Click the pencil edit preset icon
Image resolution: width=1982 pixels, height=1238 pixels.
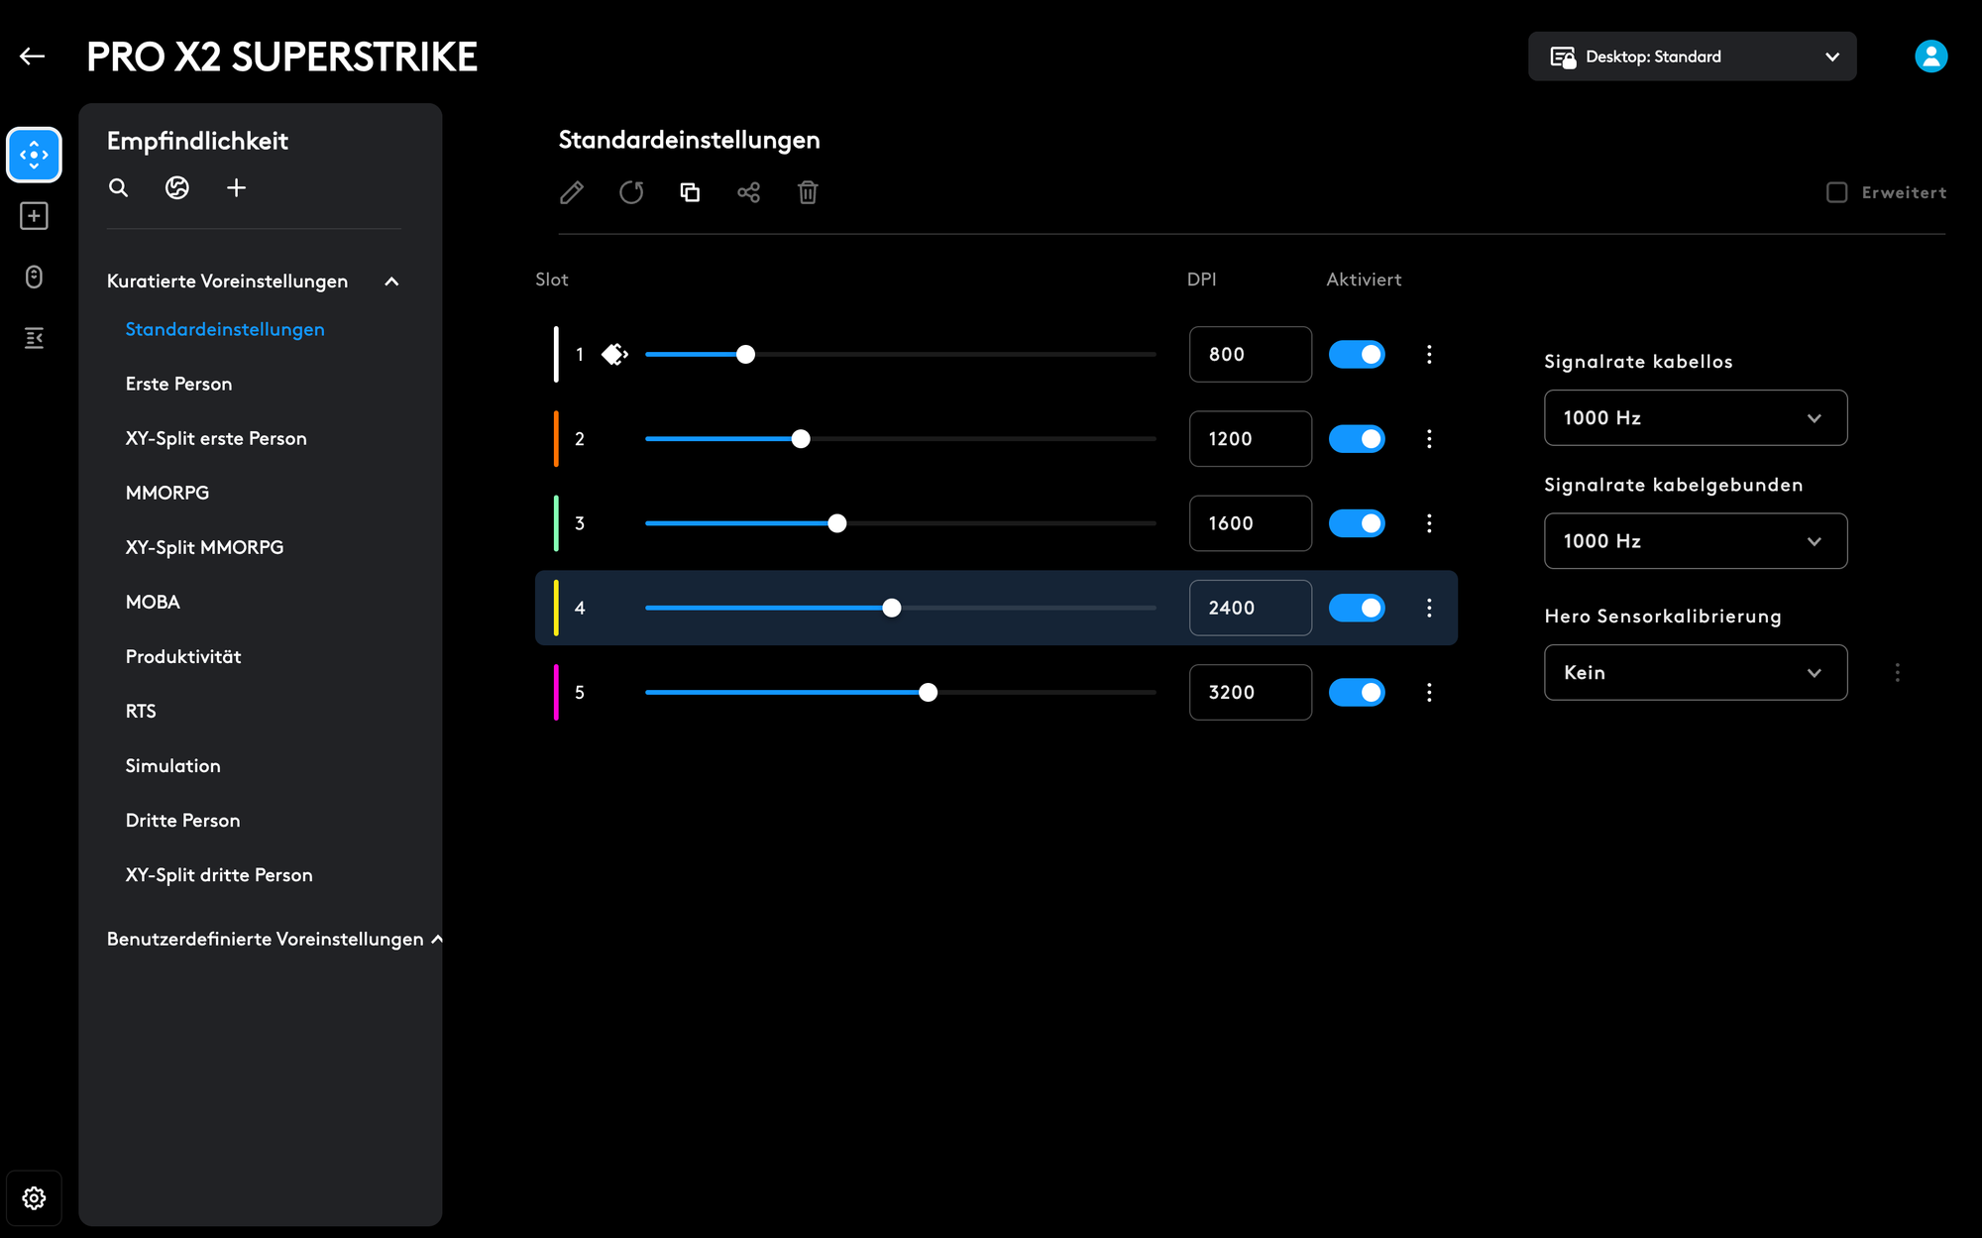click(x=572, y=192)
